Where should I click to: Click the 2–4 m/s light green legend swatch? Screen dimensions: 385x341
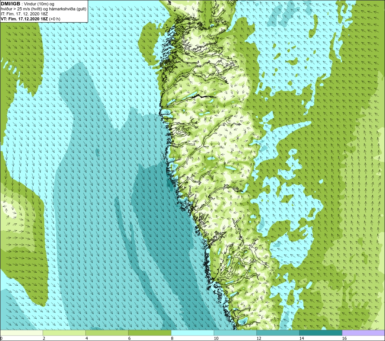click(64, 333)
